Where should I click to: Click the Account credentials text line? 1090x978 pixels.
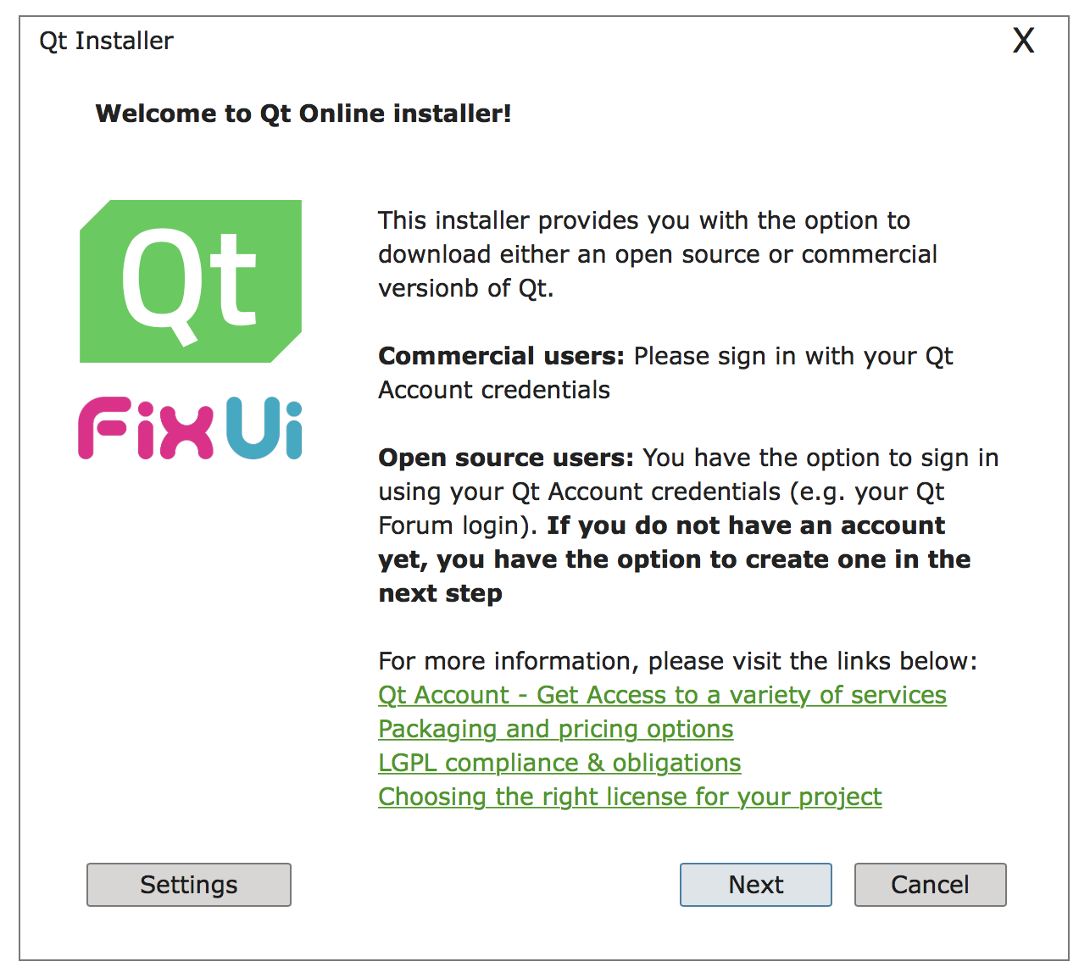click(x=493, y=390)
